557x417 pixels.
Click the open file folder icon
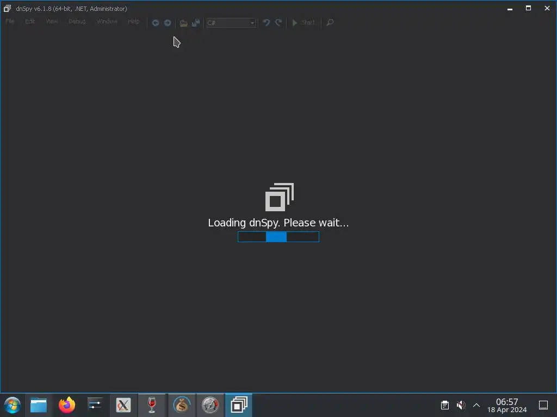[x=183, y=23]
